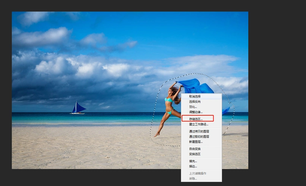Choose 取消选择 (Deselect) in context menu
306x186 pixels.
click(195, 96)
